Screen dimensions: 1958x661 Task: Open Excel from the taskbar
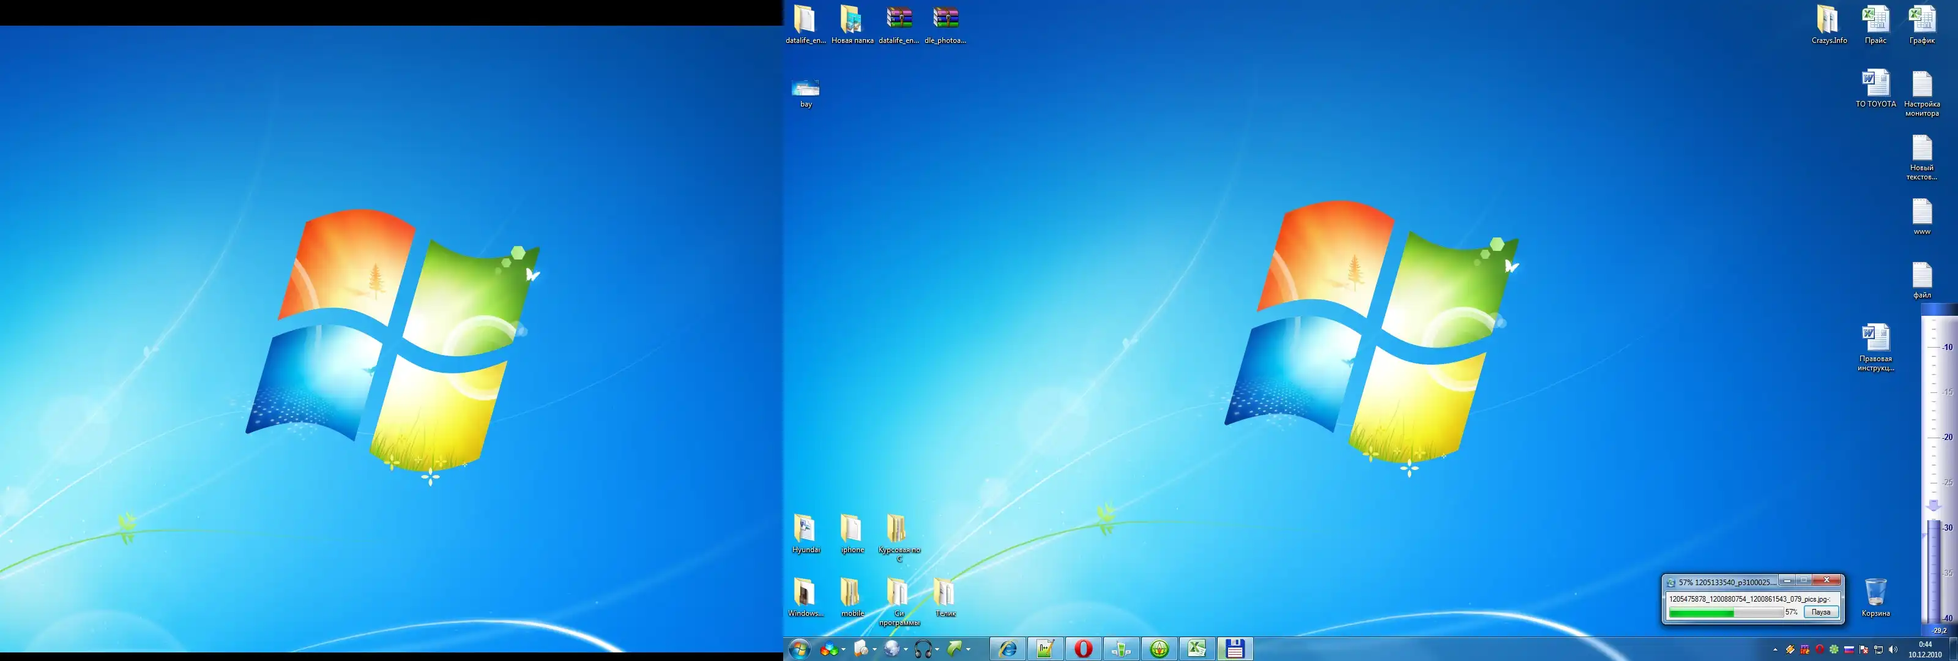[x=1197, y=649]
